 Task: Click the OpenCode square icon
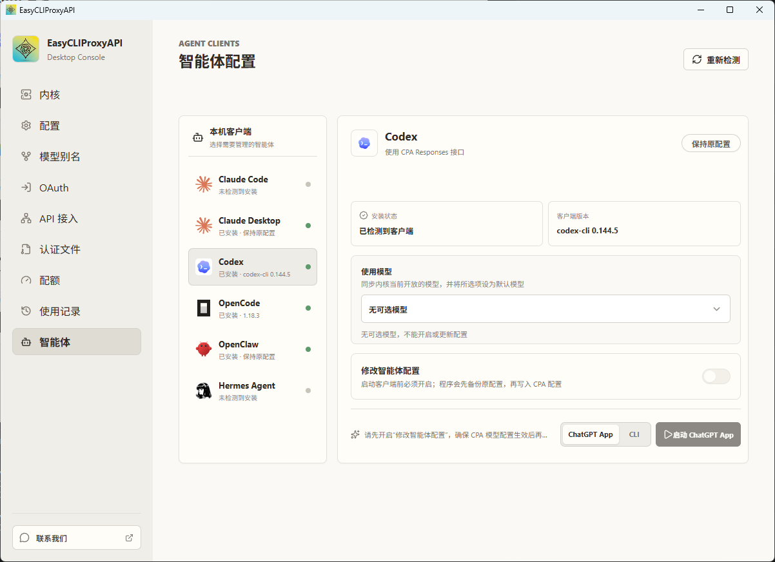[204, 308]
